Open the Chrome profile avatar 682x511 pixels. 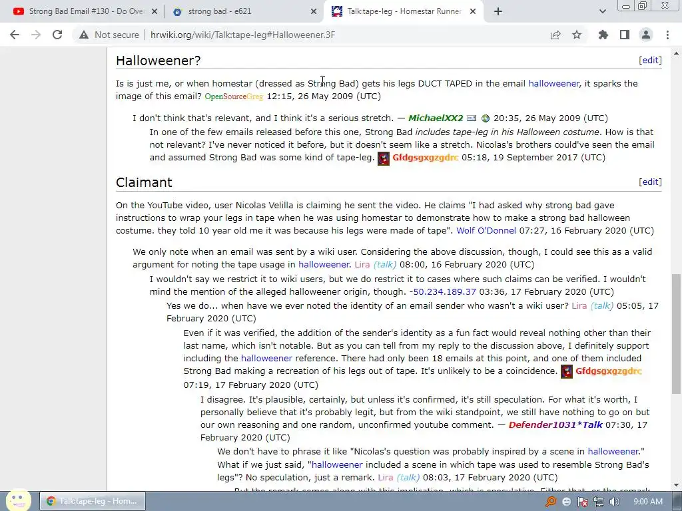point(646,35)
